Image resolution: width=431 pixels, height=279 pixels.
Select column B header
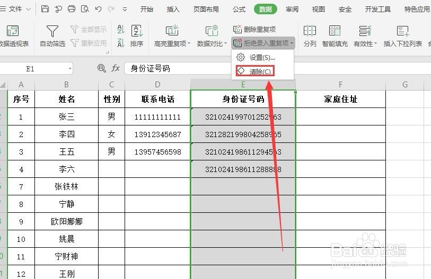coord(66,85)
